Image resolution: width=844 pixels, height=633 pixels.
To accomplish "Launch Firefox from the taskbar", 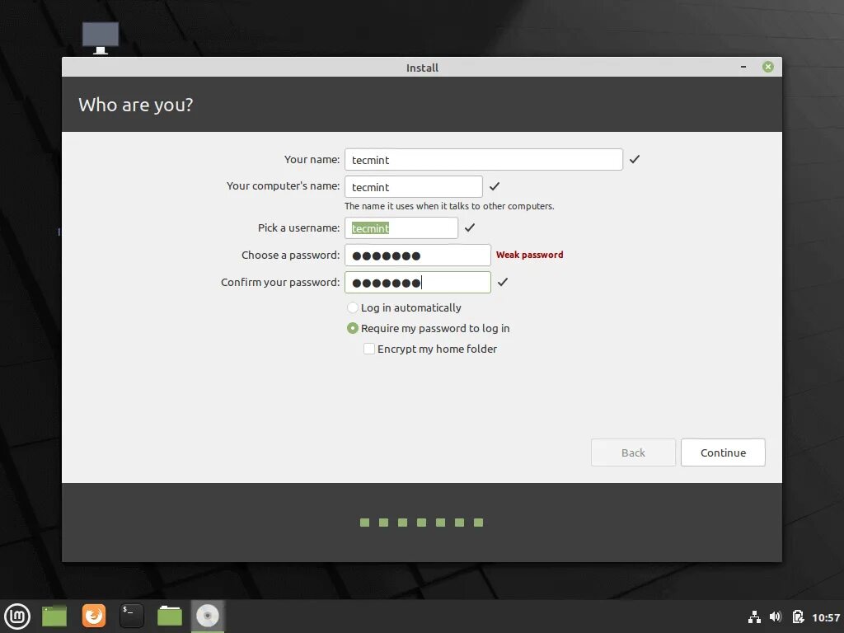I will click(94, 616).
